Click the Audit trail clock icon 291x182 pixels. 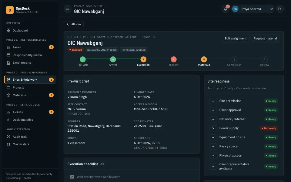coord(8,136)
